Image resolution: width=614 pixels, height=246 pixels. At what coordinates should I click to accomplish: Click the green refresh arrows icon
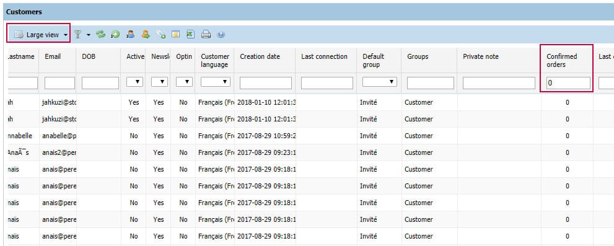(101, 35)
